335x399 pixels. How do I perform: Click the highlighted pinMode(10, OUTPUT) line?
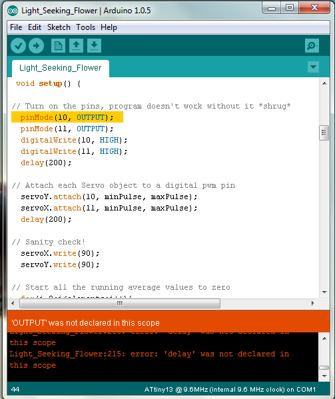[x=67, y=117]
